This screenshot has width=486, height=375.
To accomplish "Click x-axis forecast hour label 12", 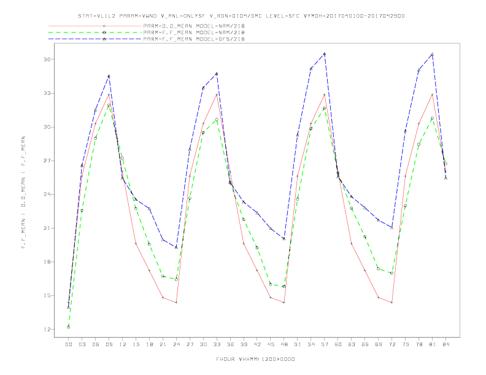I will click(x=123, y=344).
